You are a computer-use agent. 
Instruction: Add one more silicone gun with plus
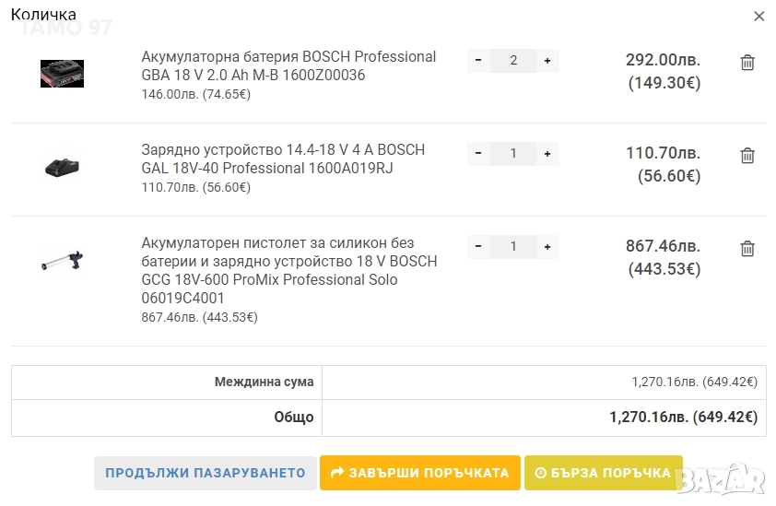tap(547, 247)
